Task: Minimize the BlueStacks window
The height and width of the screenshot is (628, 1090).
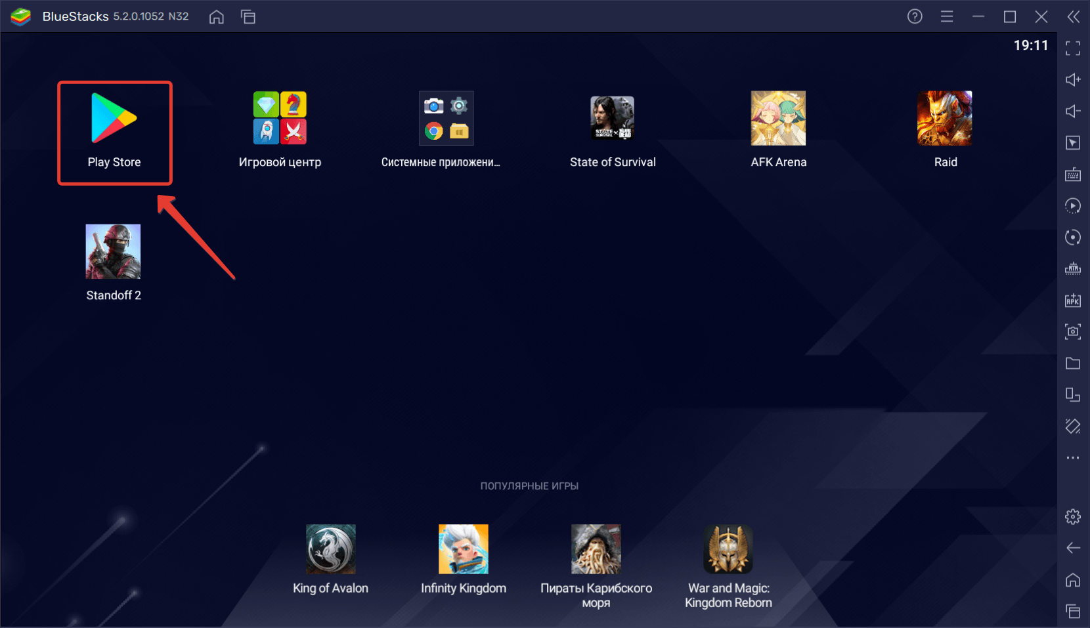Action: 978,16
